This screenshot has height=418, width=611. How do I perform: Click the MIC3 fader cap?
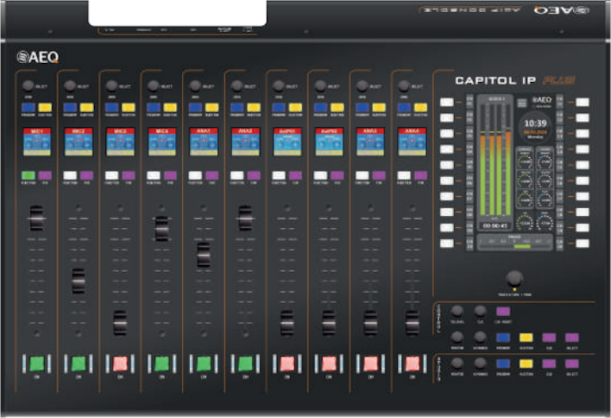coord(120,323)
